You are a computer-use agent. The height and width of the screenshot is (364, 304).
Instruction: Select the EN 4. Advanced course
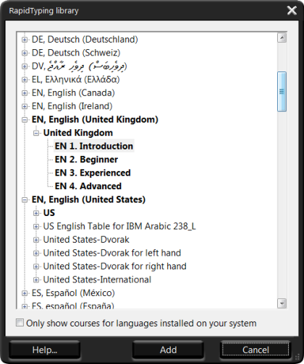[88, 186]
